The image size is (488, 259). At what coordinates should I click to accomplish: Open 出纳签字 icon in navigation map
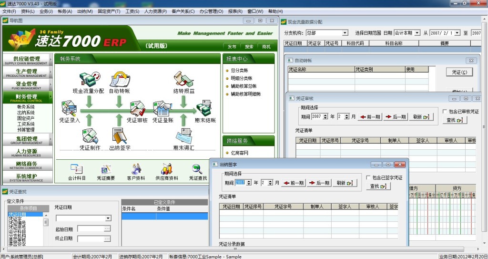tap(119, 136)
